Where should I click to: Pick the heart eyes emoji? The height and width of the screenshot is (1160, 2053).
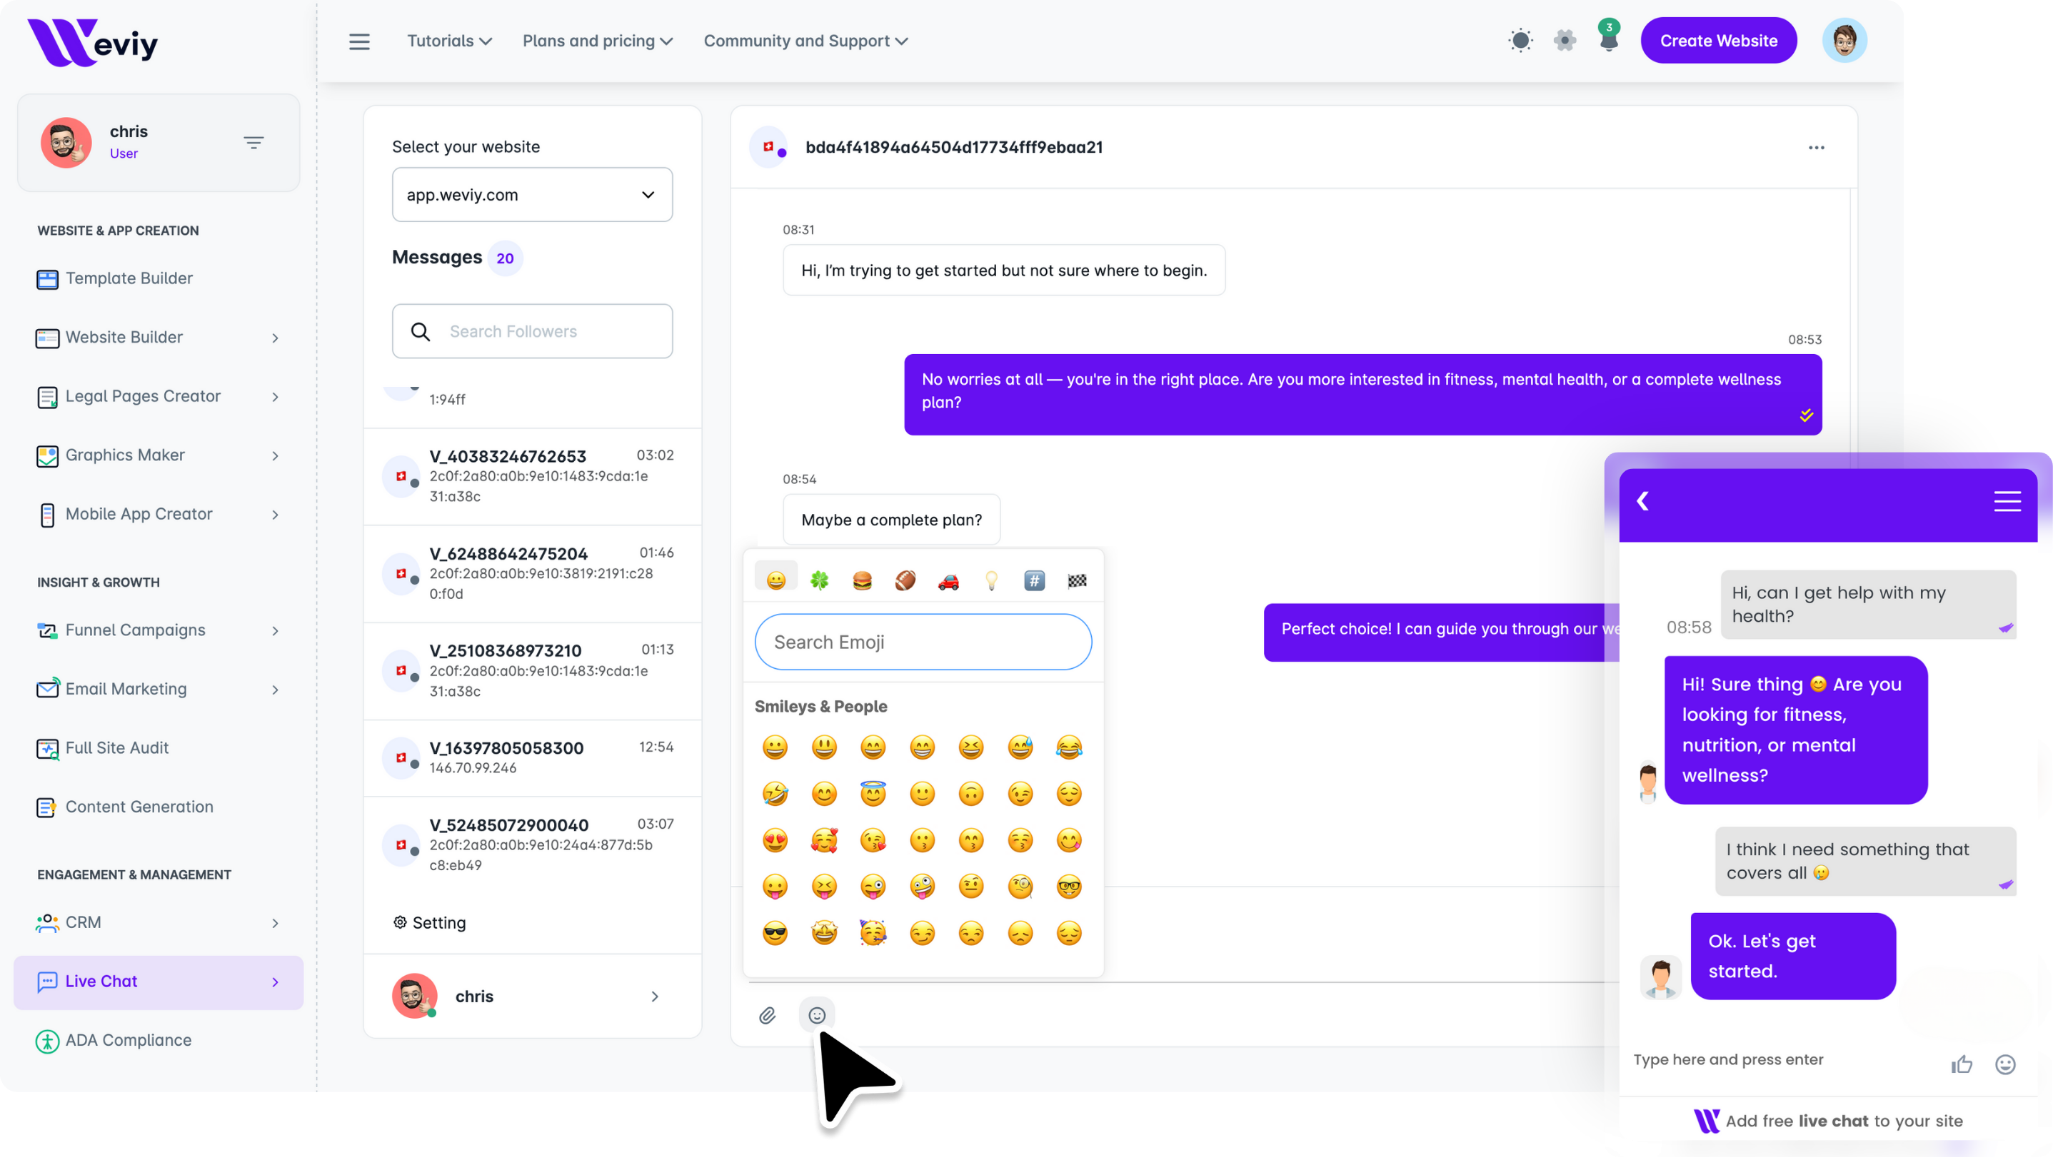(775, 839)
